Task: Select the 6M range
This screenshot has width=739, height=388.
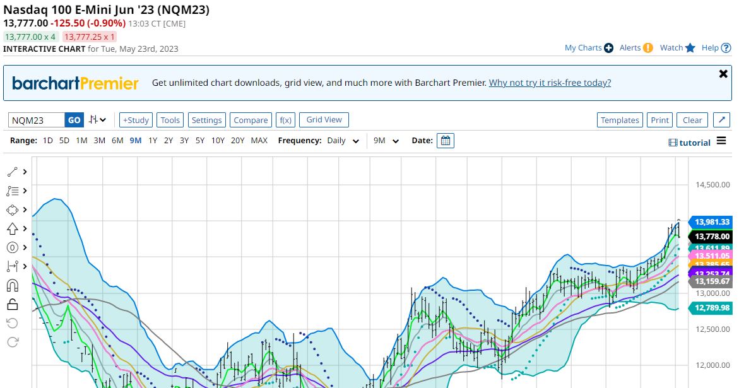Action: 117,140
